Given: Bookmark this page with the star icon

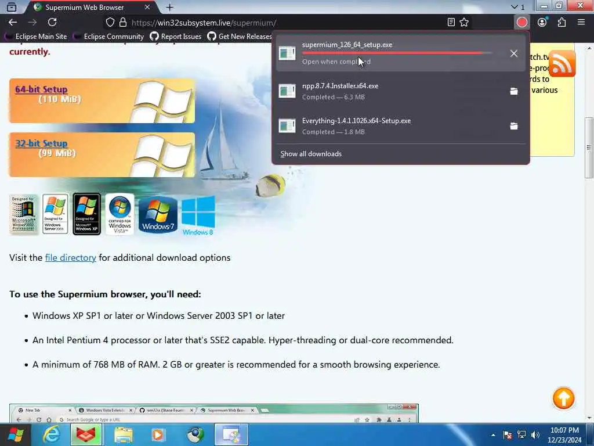Looking at the screenshot, I should [x=464, y=23].
